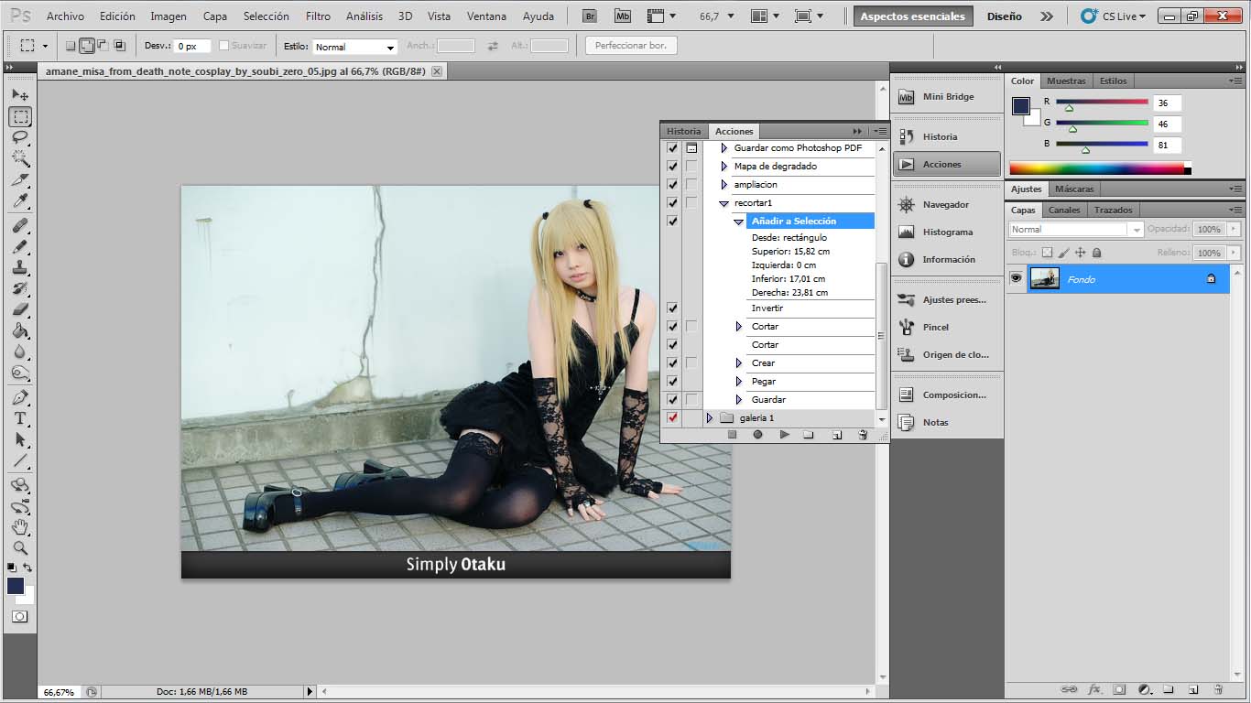Launch Mini Bridge from top bar Mb icon
This screenshot has width=1251, height=703.
[x=623, y=16]
